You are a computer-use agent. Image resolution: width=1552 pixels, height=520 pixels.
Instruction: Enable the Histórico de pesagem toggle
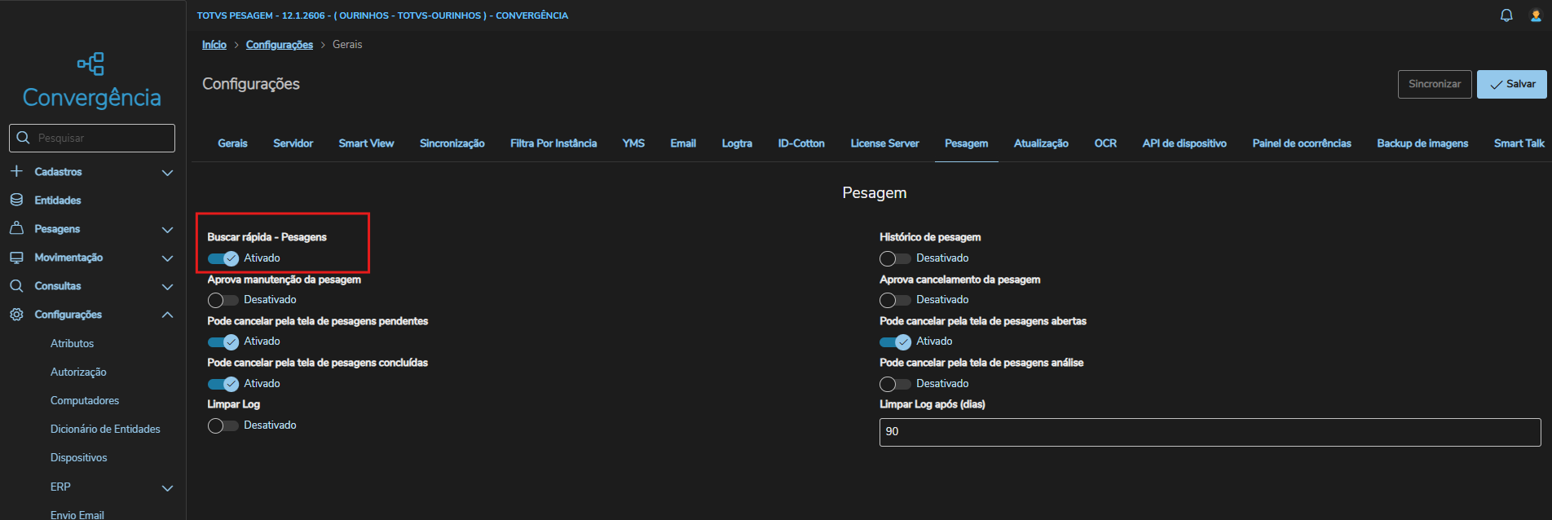click(894, 258)
